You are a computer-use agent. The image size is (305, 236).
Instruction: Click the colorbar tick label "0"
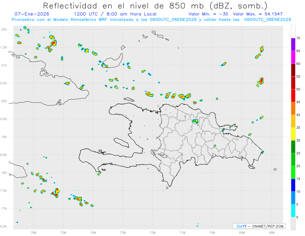tap(297, 217)
